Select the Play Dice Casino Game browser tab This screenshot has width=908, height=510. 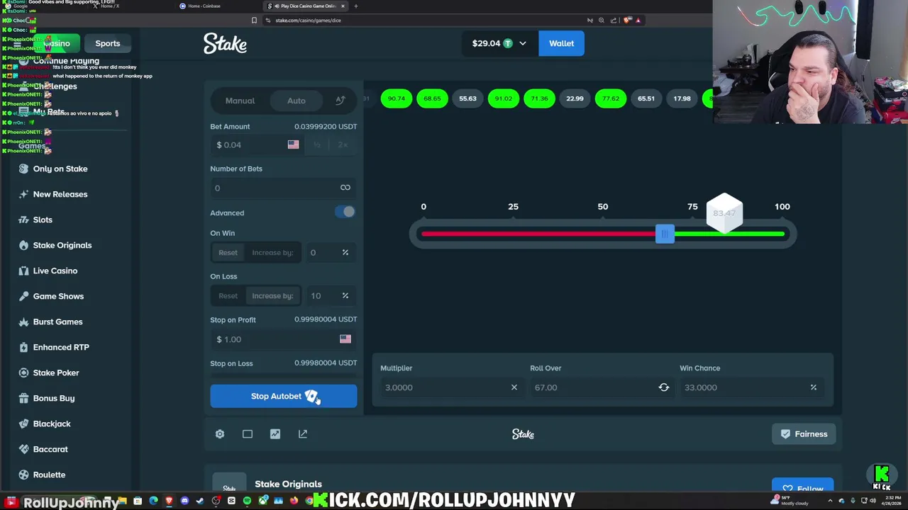[305, 6]
